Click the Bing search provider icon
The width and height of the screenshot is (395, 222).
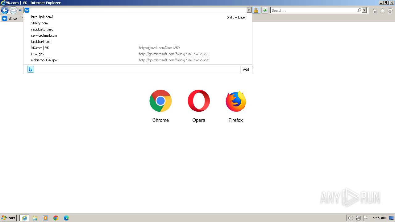[31, 69]
